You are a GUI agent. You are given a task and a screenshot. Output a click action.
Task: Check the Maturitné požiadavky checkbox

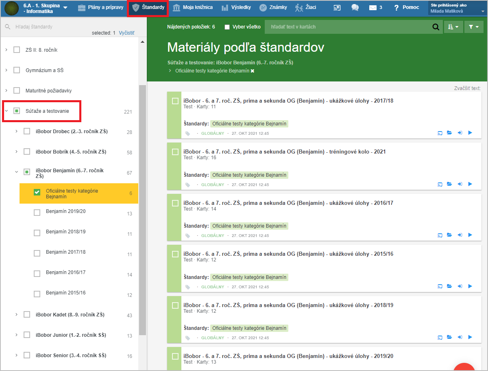tap(17, 90)
